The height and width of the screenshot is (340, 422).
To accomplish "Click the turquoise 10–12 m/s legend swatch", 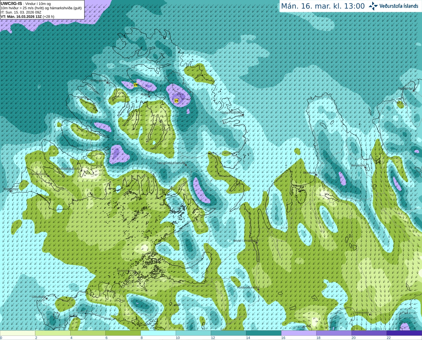I will pyautogui.click(x=193, y=333).
